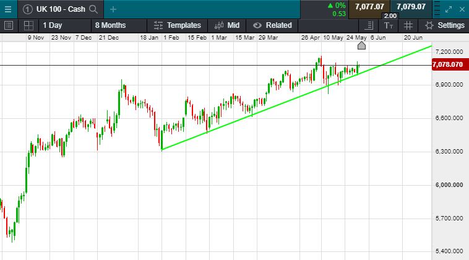The width and height of the screenshot is (469, 260).
Task: Open the drawing tools list icon
Action: coord(9,25)
